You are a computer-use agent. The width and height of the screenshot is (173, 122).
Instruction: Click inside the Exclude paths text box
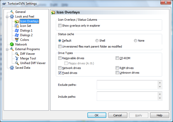click(127, 85)
